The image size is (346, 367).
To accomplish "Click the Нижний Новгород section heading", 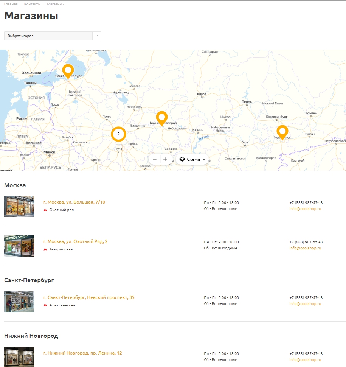I will click(31, 336).
